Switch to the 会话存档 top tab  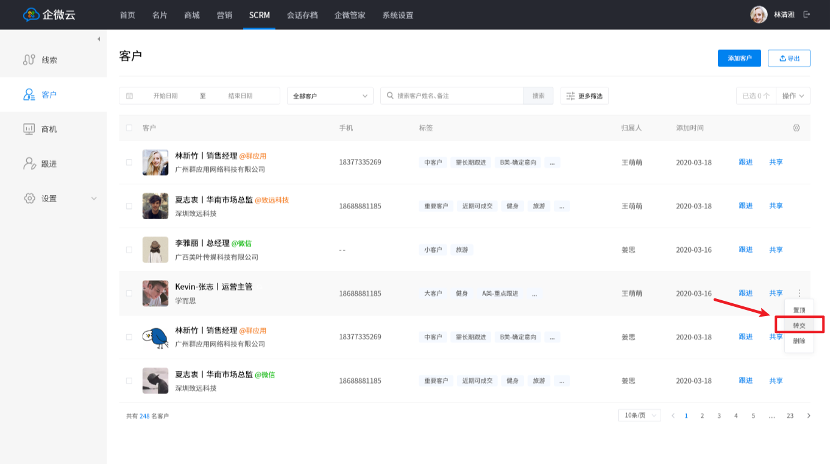(x=302, y=15)
